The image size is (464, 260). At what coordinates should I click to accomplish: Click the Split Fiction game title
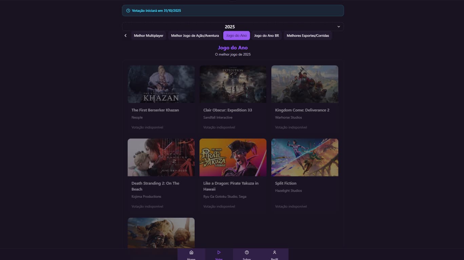[286, 183]
